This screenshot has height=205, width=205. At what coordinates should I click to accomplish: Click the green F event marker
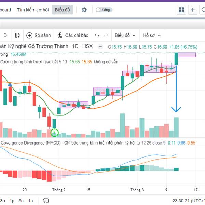click(x=55, y=133)
